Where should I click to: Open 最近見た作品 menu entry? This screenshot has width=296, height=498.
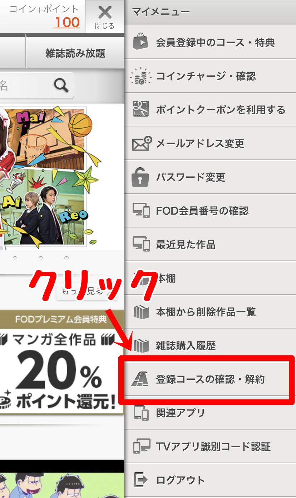pos(210,244)
